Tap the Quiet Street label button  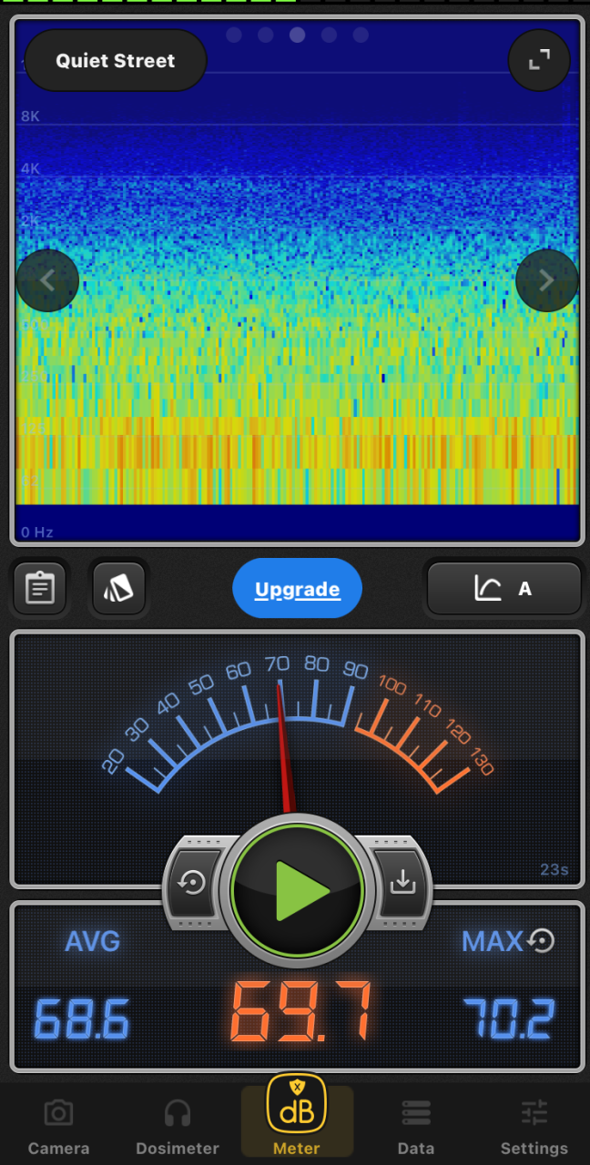pos(116,61)
